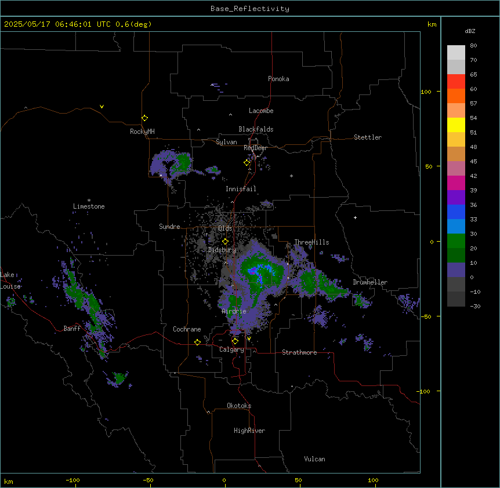Select the blue 36-33 dBZ legend swatch
Viewport: 500px width, 488px height.
[456, 212]
